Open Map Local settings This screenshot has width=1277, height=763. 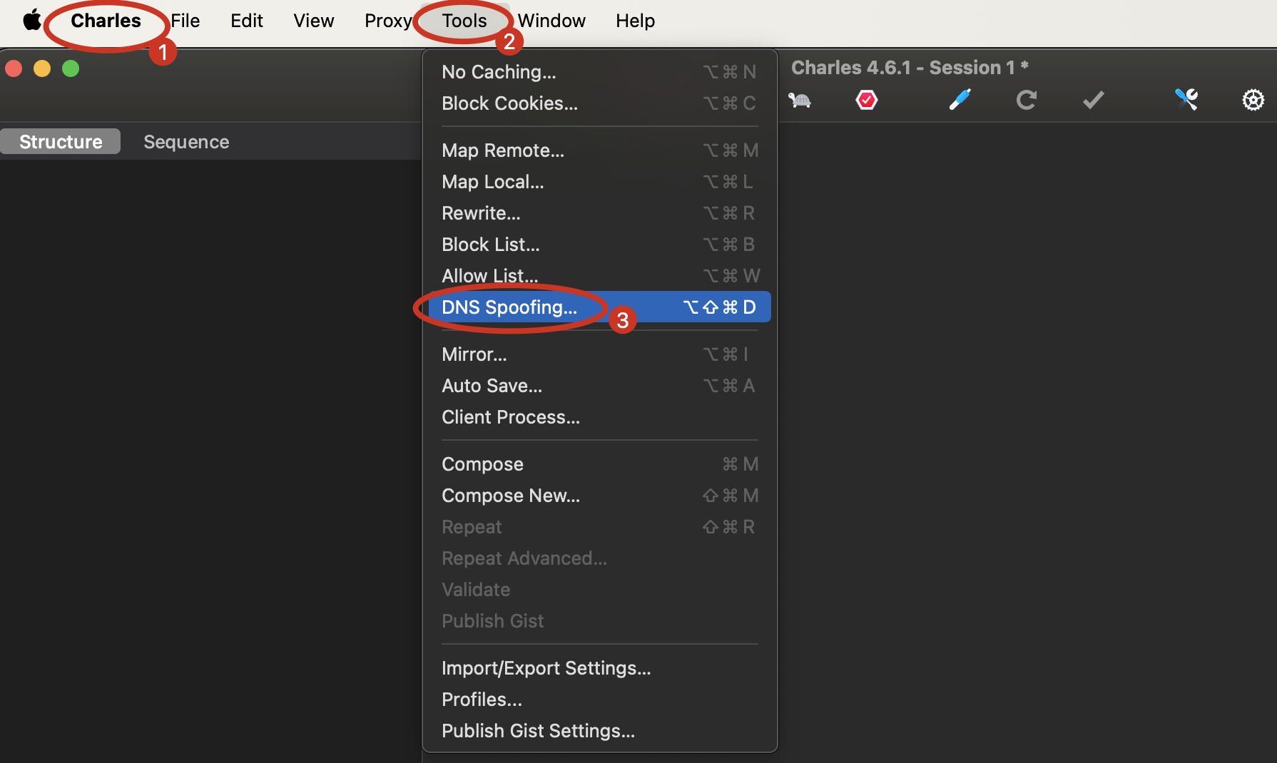pyautogui.click(x=599, y=182)
